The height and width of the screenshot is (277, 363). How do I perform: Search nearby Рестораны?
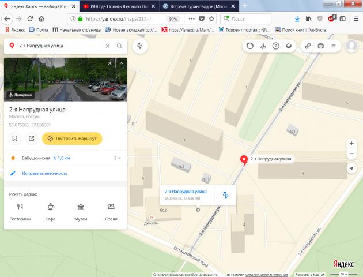click(x=20, y=212)
